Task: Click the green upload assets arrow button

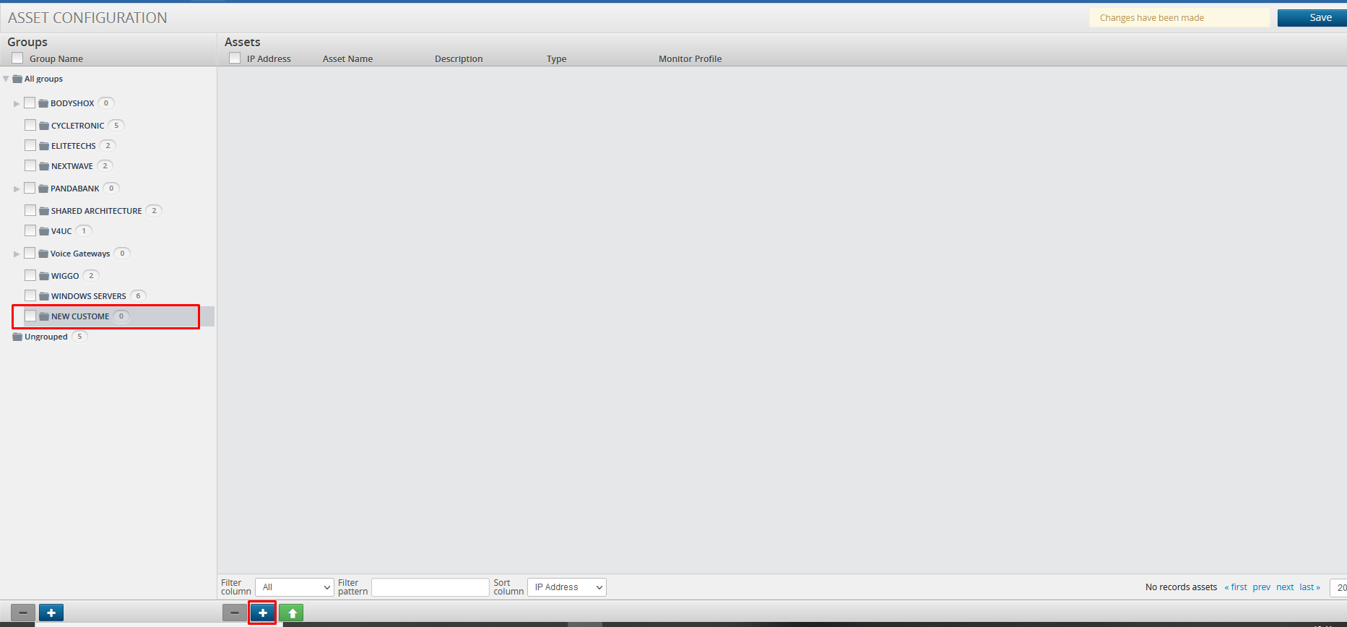Action: pyautogui.click(x=292, y=613)
